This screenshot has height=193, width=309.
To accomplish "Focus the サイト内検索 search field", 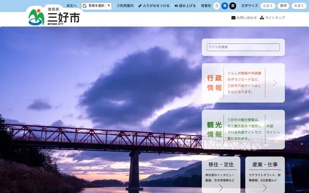I will tap(243, 47).
